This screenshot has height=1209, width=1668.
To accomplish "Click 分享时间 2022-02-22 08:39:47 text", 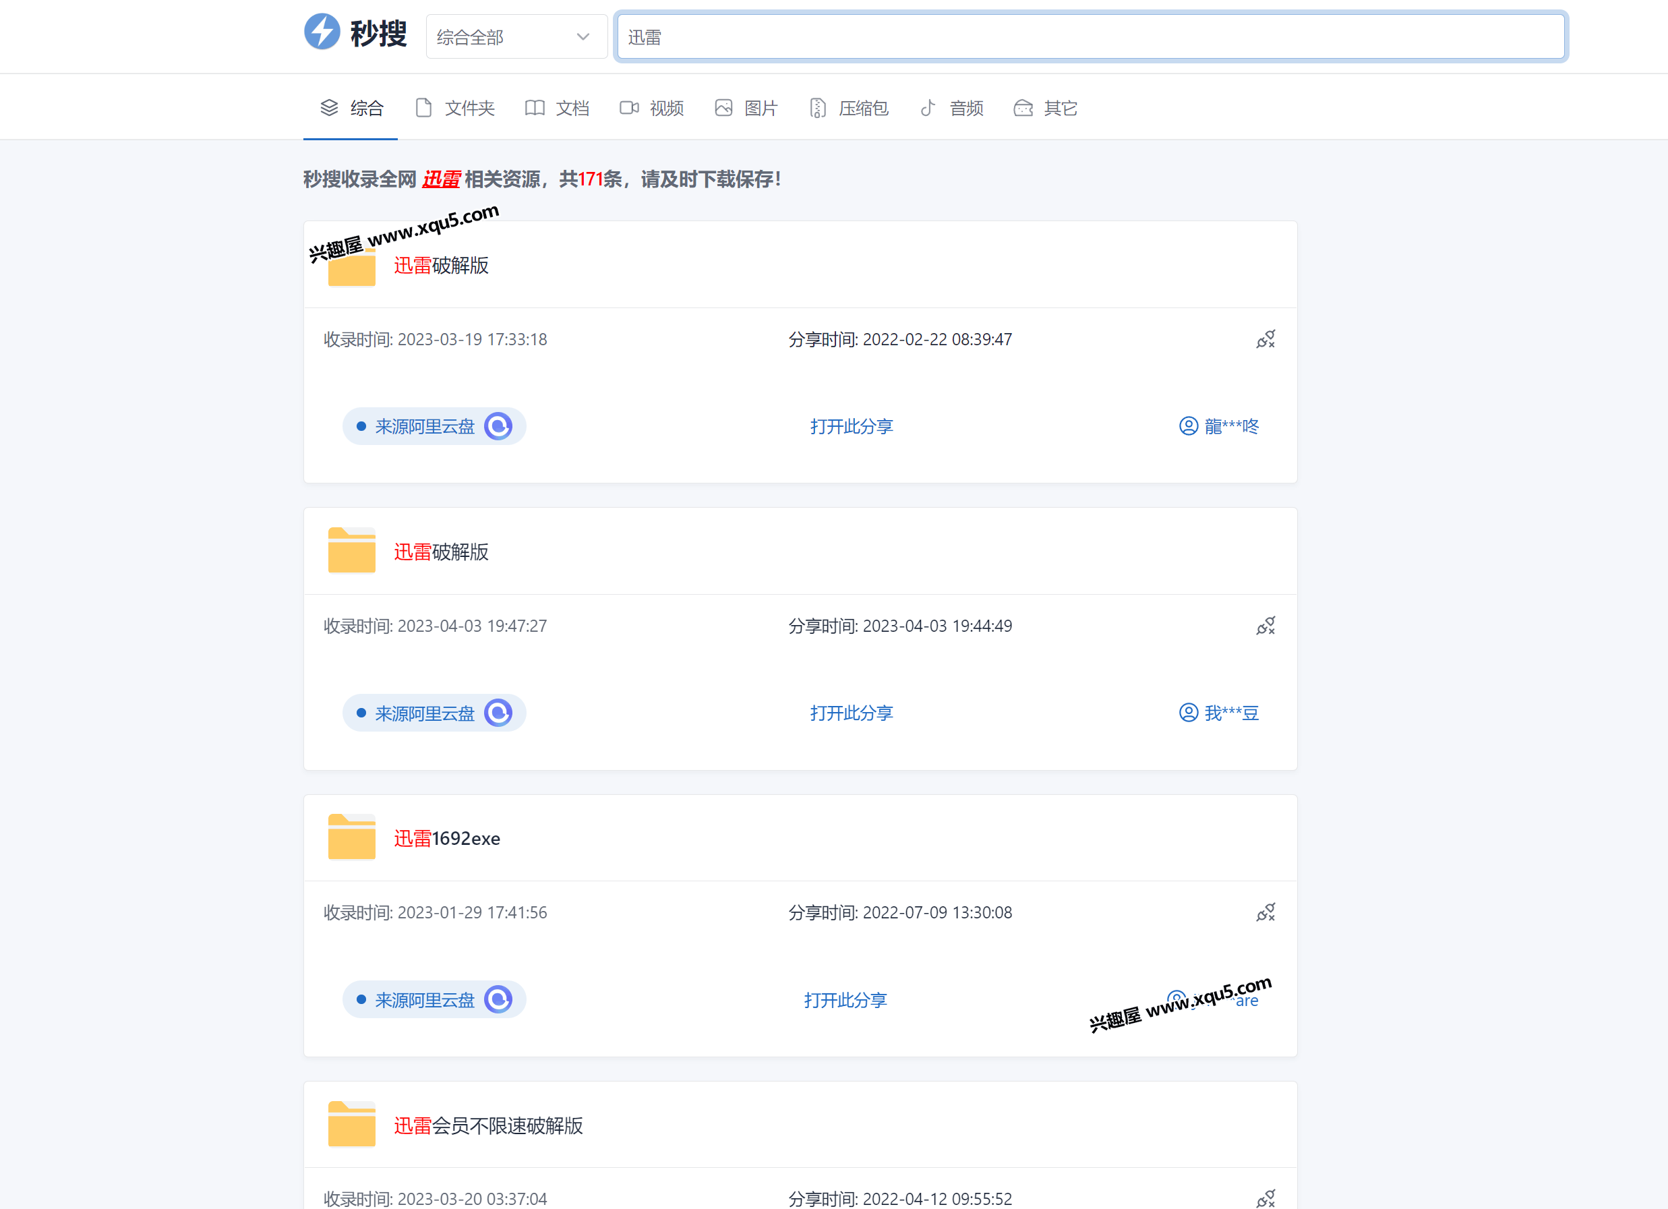I will (900, 339).
